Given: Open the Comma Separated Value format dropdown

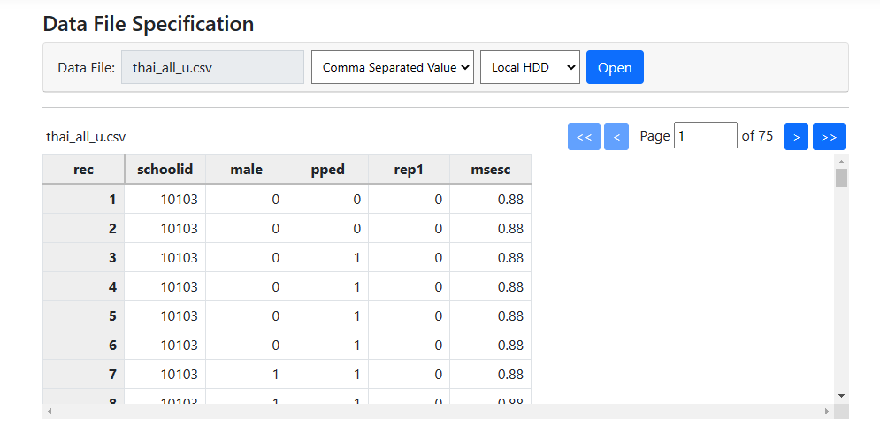Looking at the screenshot, I should (393, 67).
